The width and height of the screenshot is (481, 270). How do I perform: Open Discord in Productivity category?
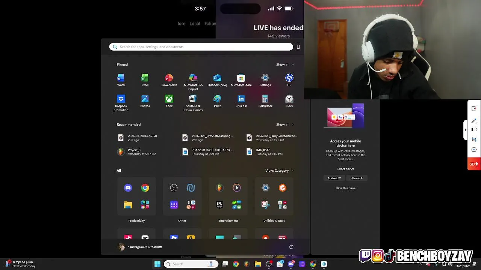click(128, 187)
